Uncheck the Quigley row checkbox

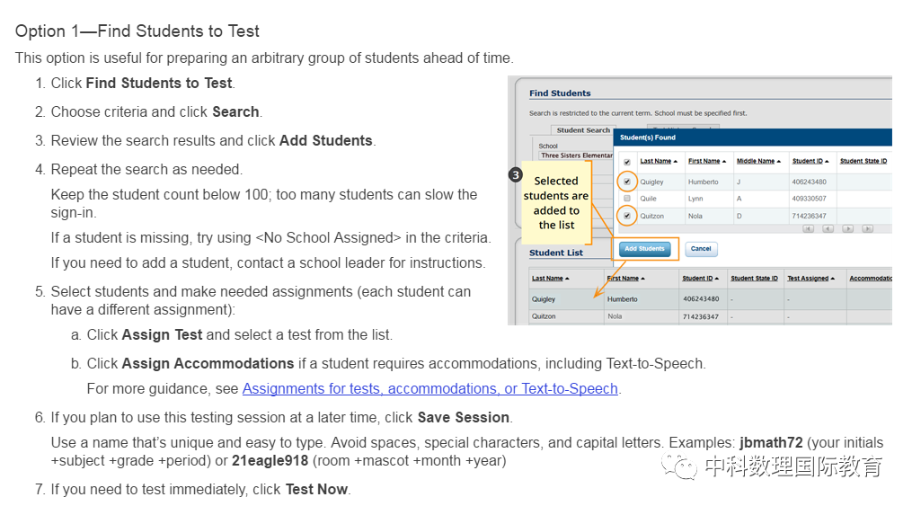(x=627, y=182)
